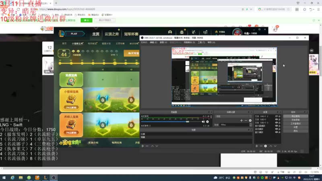Viewport: 322px width, 181px height.
Task: Click the PLAY button in League client
Action: pos(74,34)
